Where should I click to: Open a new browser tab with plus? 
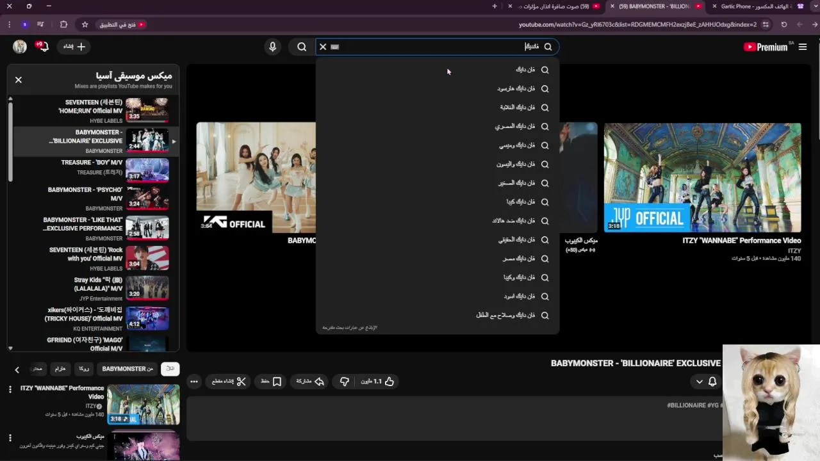pos(495,6)
